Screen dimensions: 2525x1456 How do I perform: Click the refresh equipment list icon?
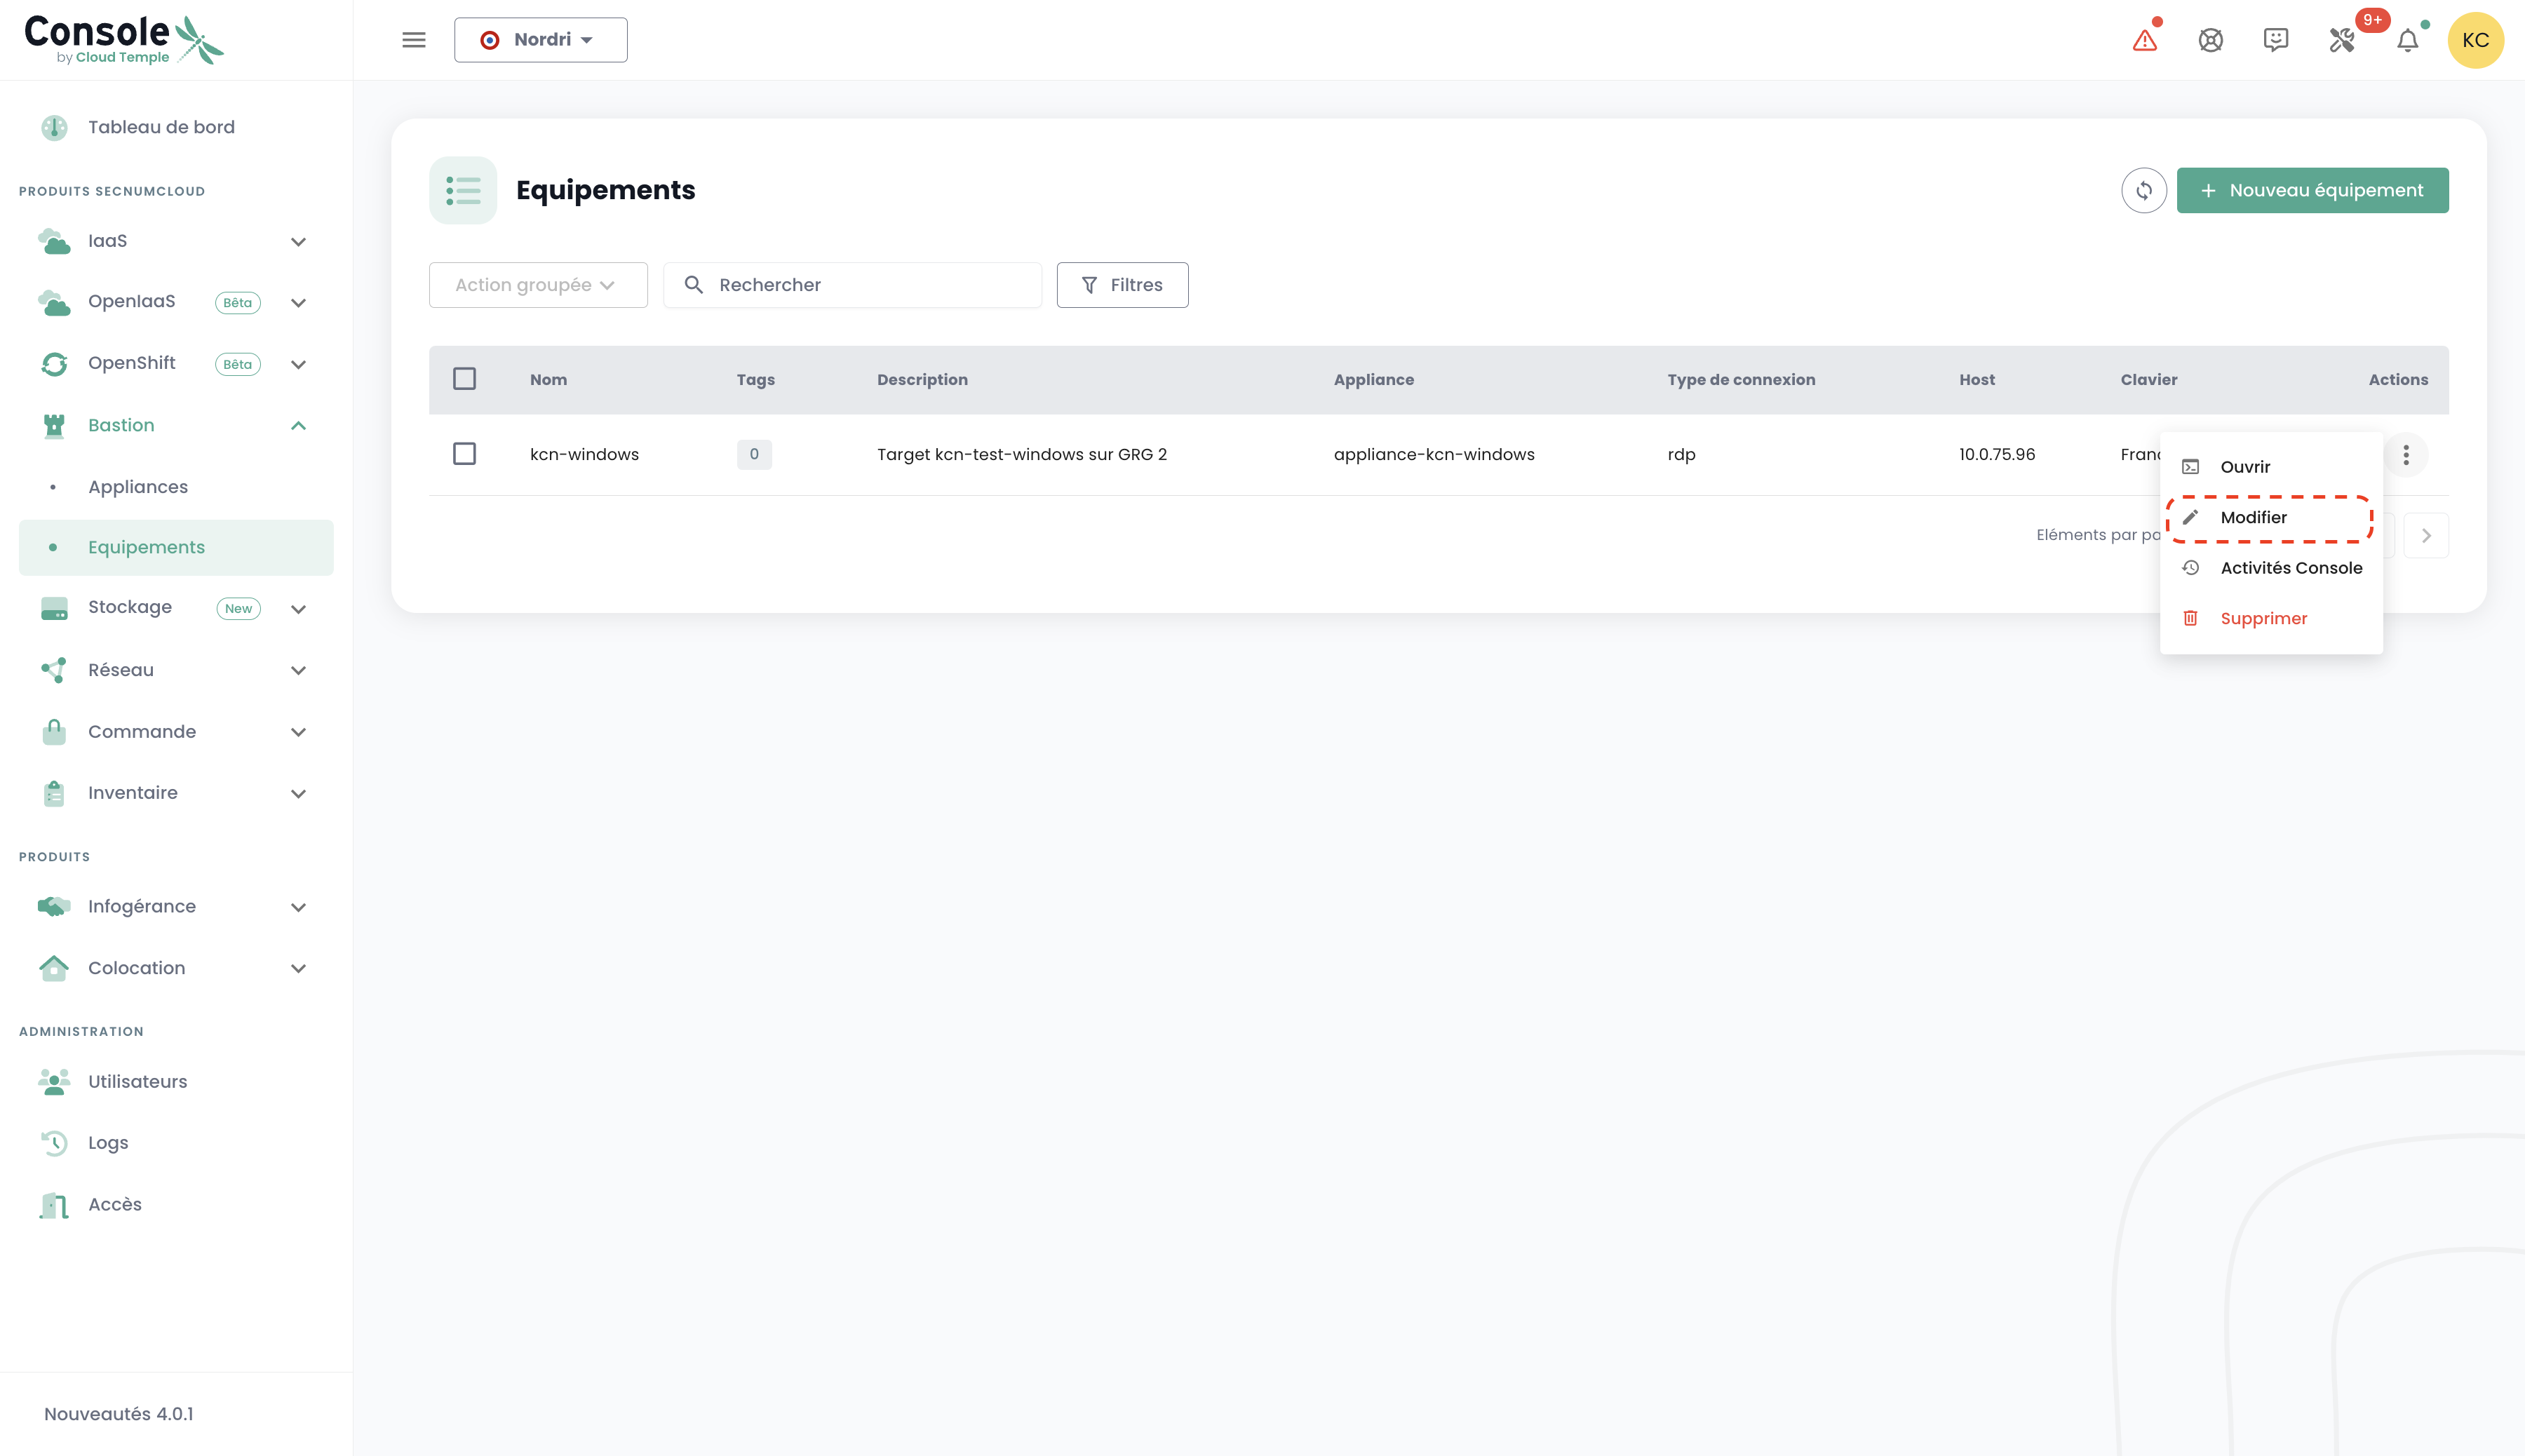pos(2143,190)
